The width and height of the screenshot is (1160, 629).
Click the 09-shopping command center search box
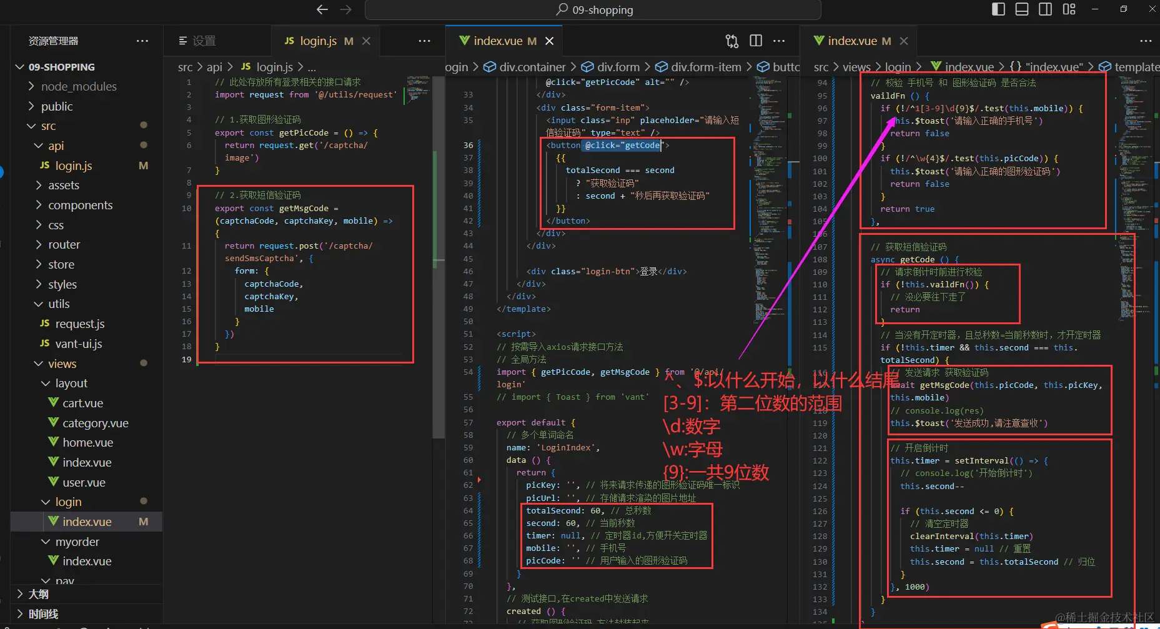click(593, 9)
